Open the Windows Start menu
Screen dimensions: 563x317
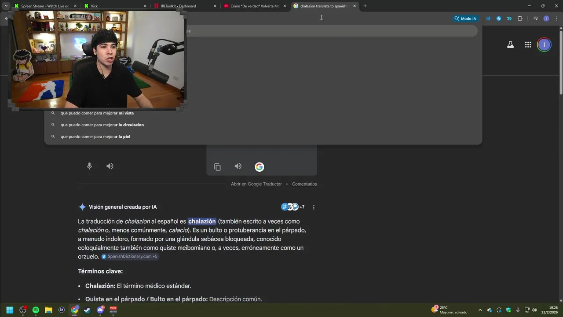click(x=10, y=310)
